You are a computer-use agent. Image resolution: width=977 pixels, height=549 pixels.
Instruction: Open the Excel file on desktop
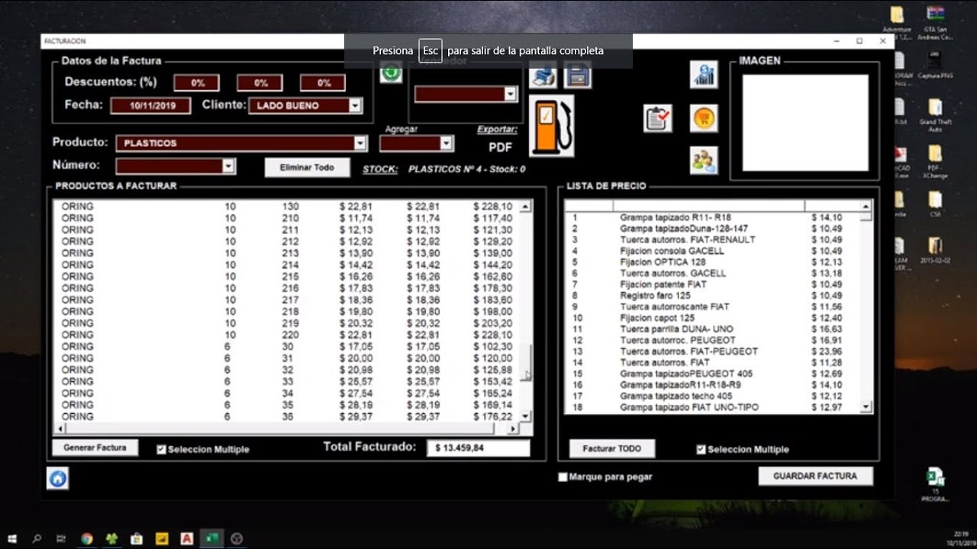tap(935, 485)
